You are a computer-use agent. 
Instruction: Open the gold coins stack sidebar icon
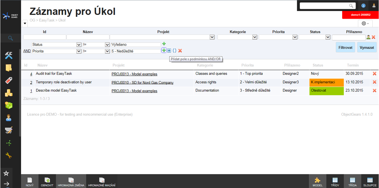[x=9, y=93]
